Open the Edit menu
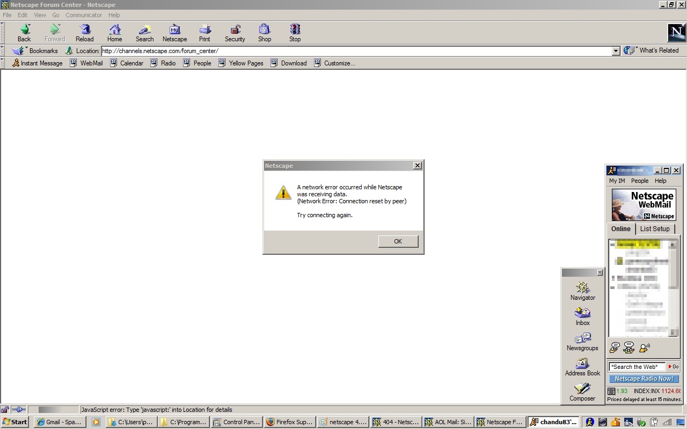The width and height of the screenshot is (687, 429). click(23, 15)
